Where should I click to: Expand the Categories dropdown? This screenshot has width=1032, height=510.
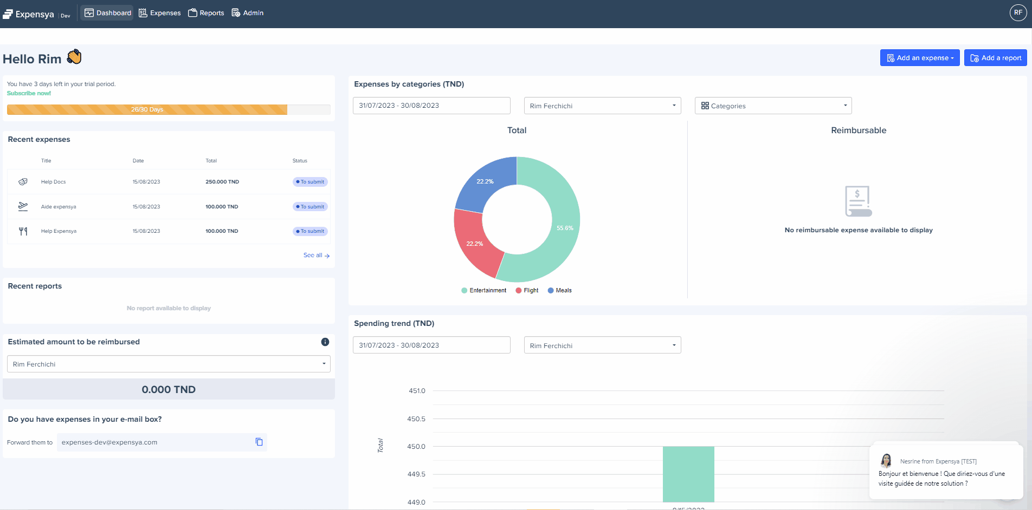(x=773, y=106)
